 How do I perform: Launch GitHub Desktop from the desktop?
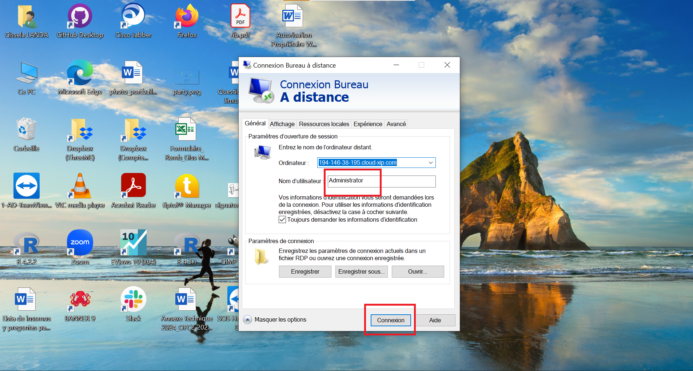pos(80,17)
